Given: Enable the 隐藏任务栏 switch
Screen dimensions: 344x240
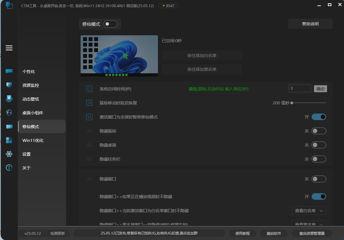Looking at the screenshot, I should click(x=319, y=159).
